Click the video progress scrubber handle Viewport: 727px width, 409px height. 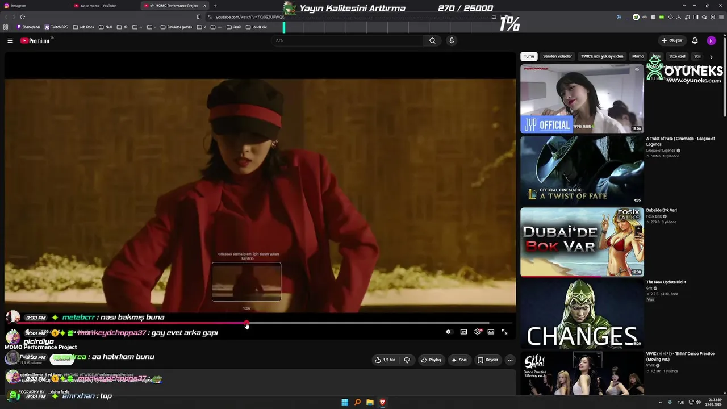(246, 323)
